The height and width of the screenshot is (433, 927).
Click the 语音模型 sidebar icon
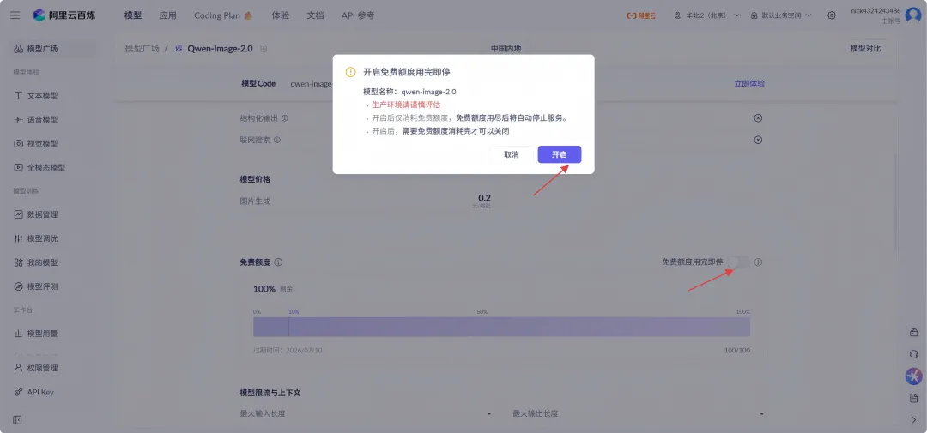[18, 119]
